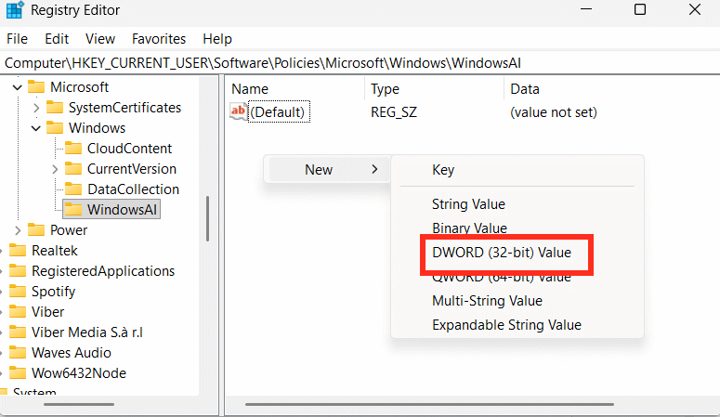The height and width of the screenshot is (417, 720).
Task: Open the File menu
Action: click(x=17, y=39)
